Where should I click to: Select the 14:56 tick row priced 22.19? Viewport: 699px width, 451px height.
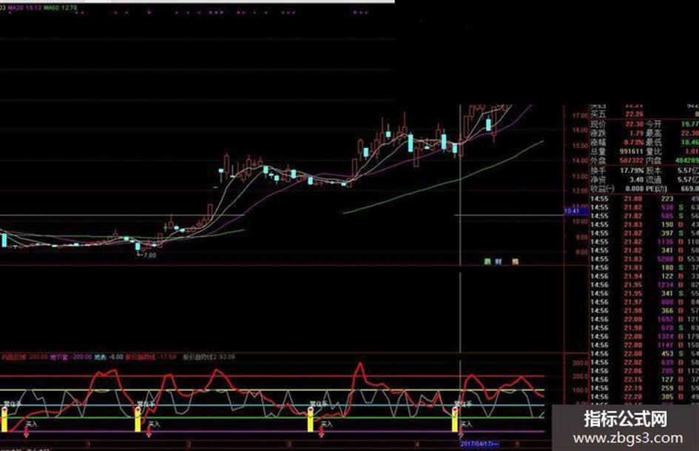644,388
